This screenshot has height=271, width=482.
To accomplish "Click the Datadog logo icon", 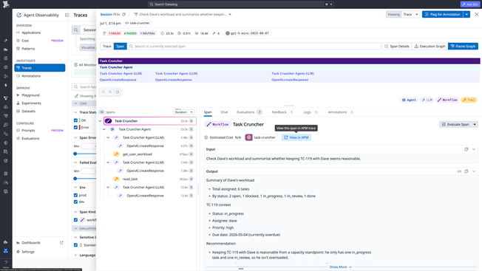I will pos(6,4).
